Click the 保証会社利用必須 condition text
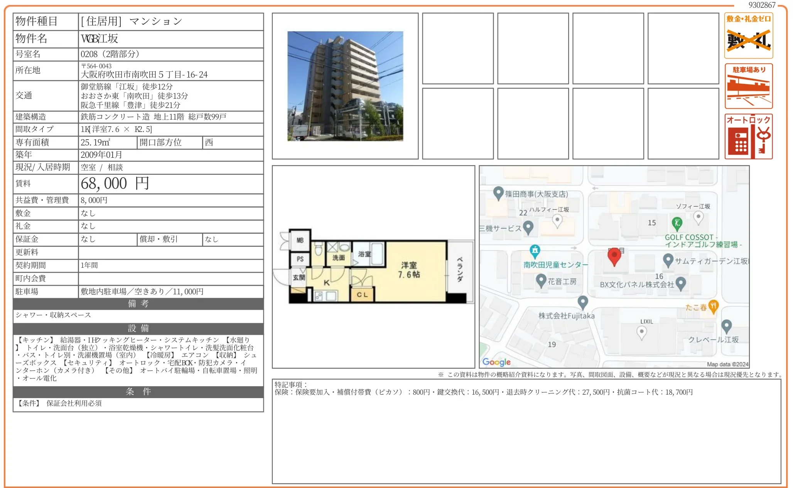The image size is (793, 488). coord(74,403)
